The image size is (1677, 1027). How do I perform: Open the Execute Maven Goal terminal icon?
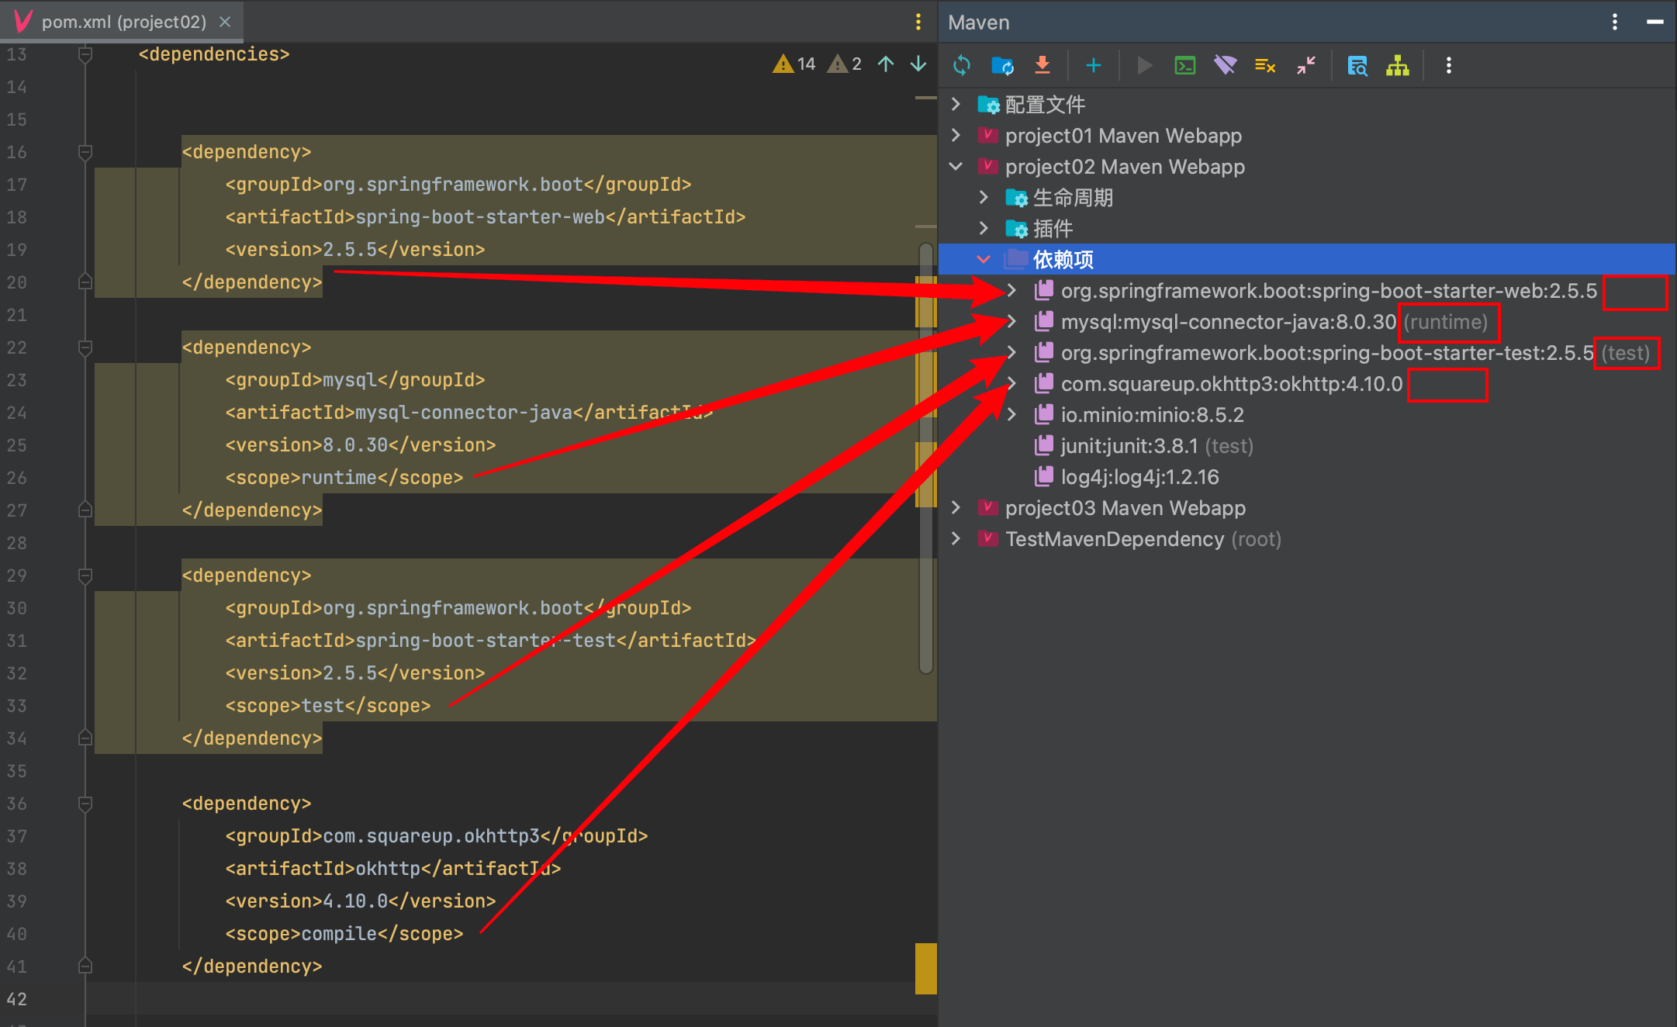click(1185, 65)
